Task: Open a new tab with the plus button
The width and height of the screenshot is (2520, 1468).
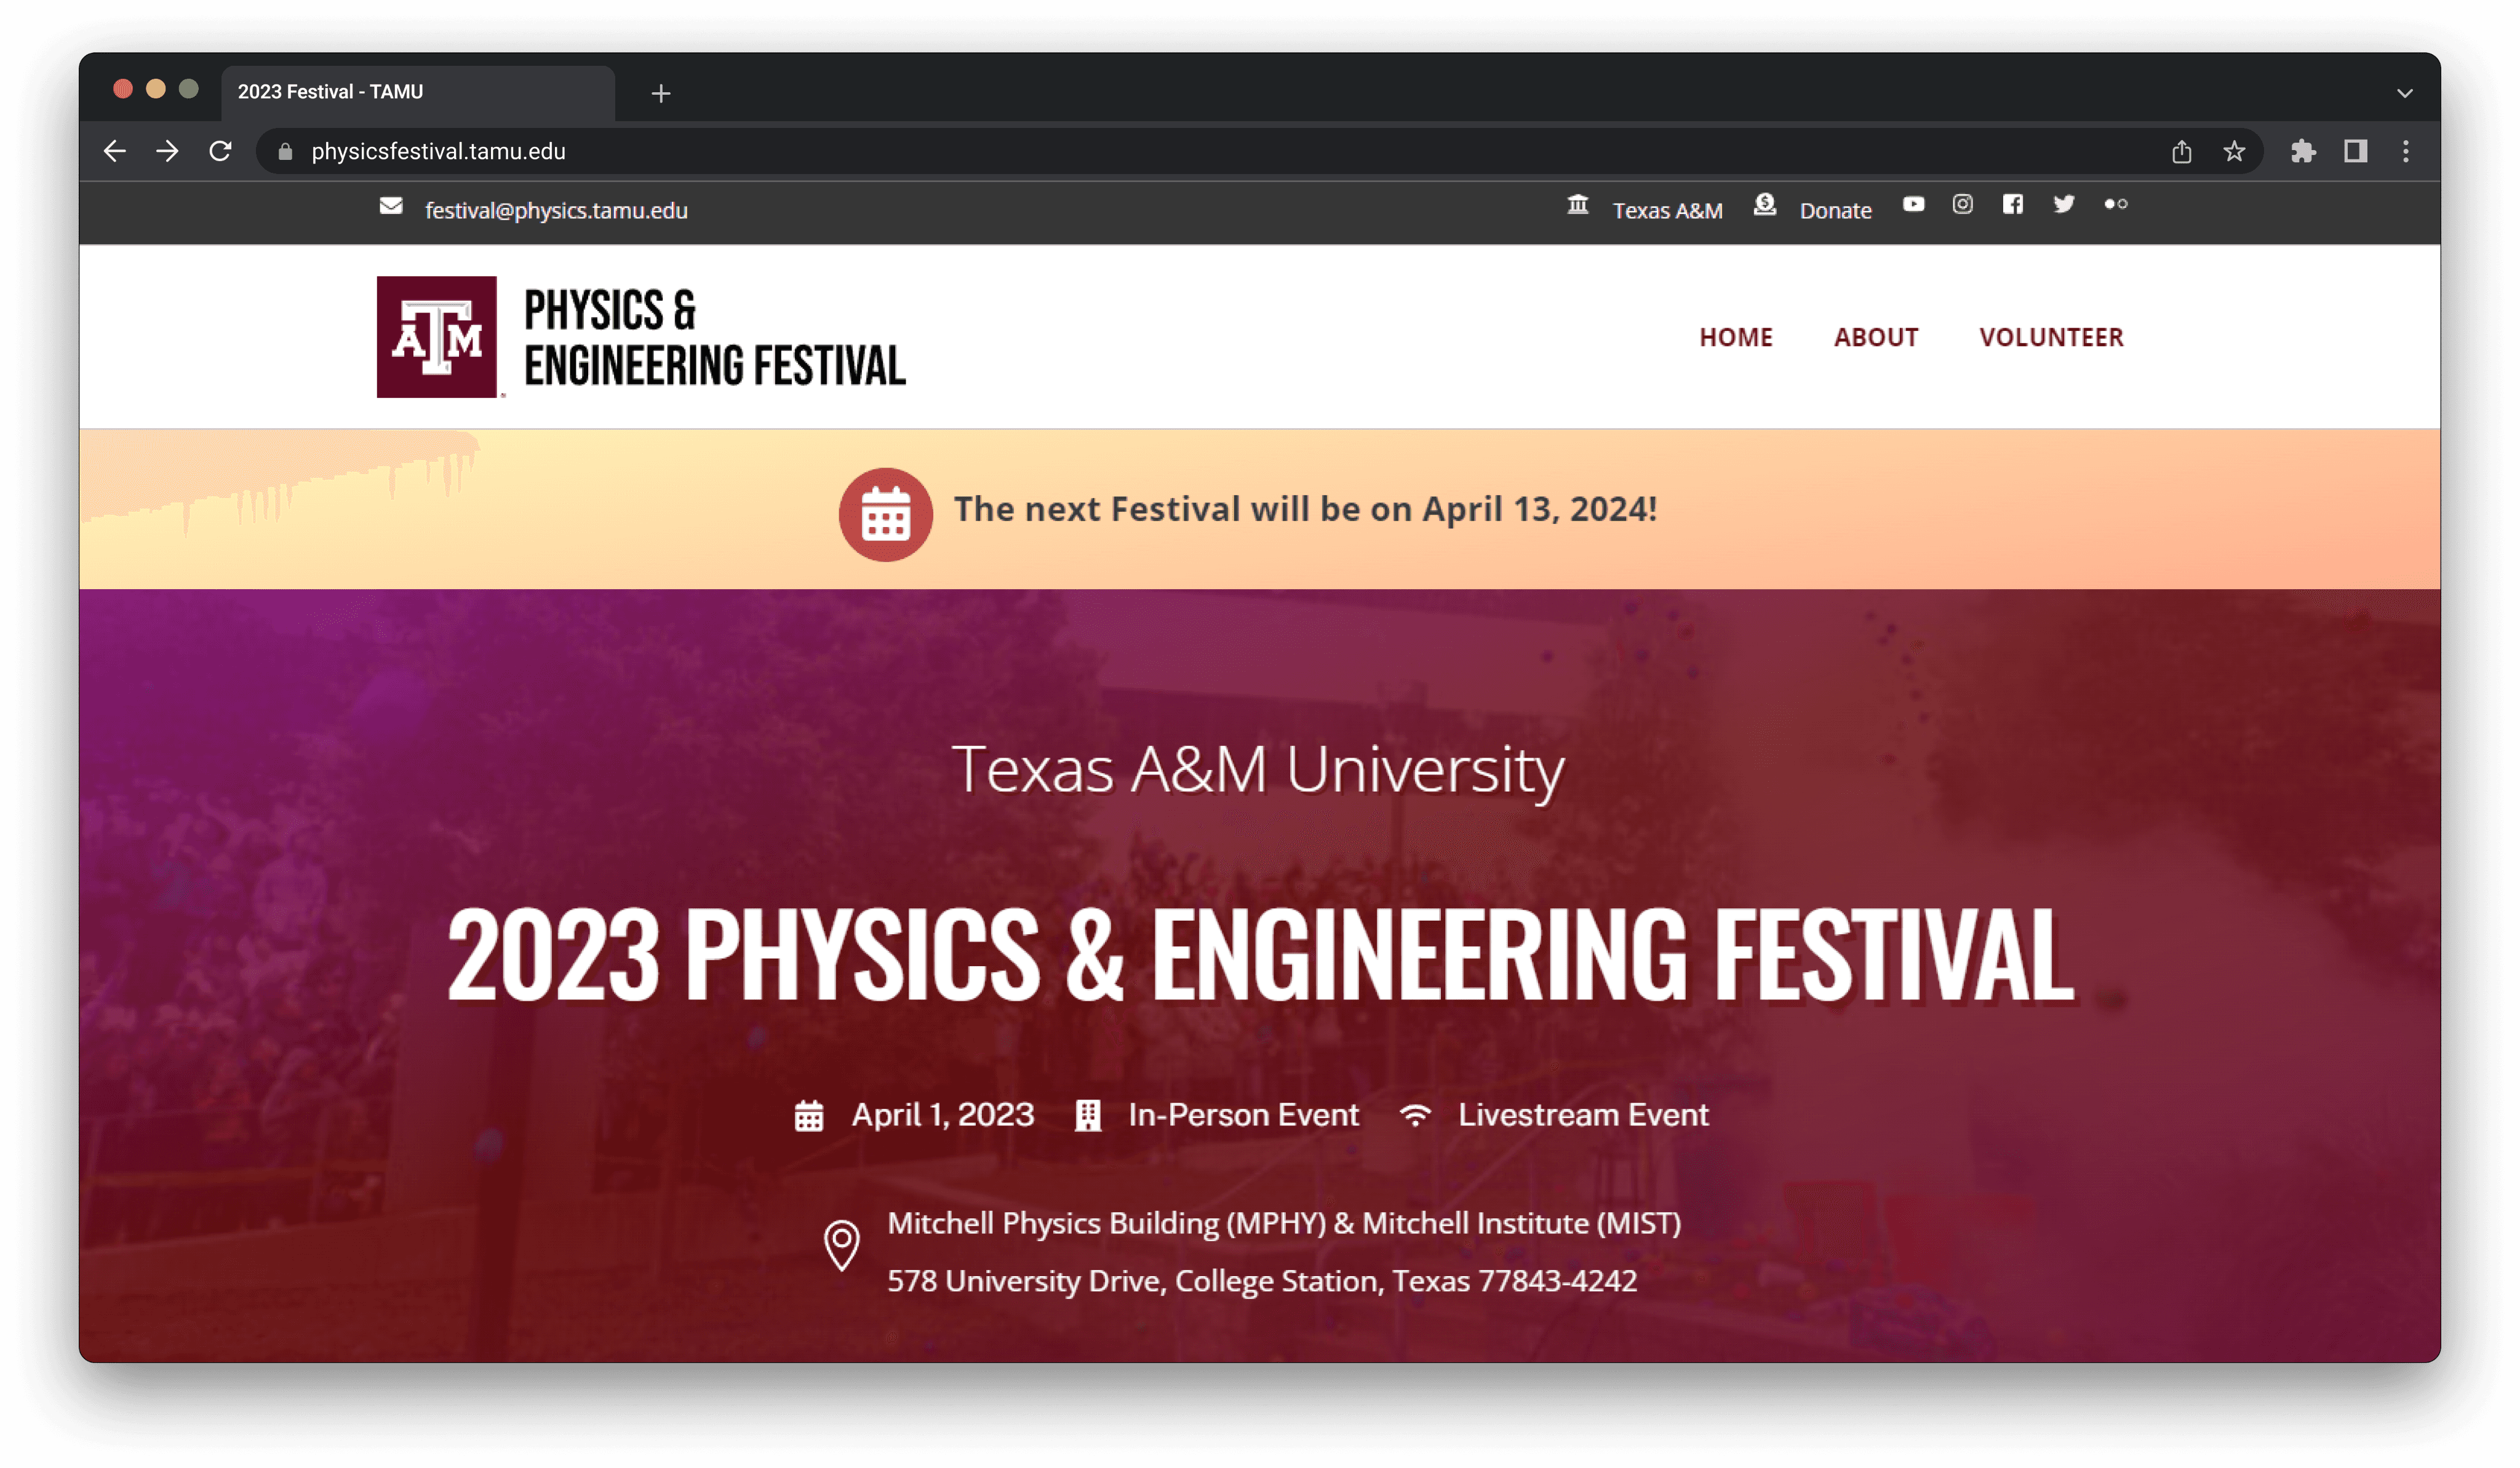Action: tap(661, 93)
